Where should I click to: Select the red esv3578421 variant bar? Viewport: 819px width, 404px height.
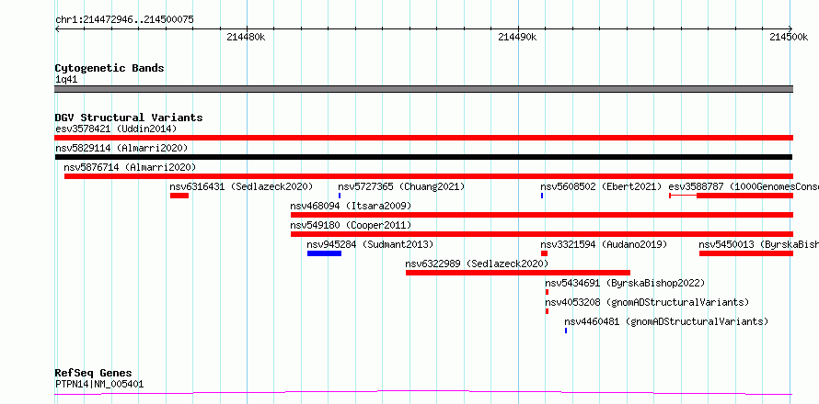[x=423, y=138]
